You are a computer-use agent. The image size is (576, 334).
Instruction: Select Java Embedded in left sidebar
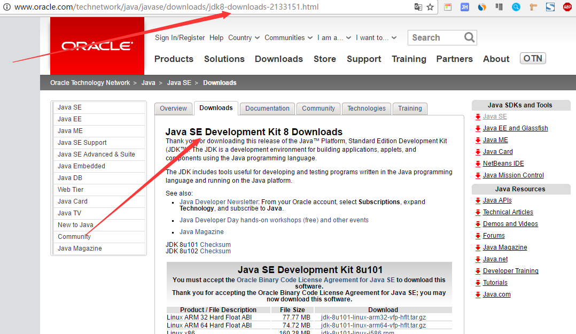[x=98, y=166]
